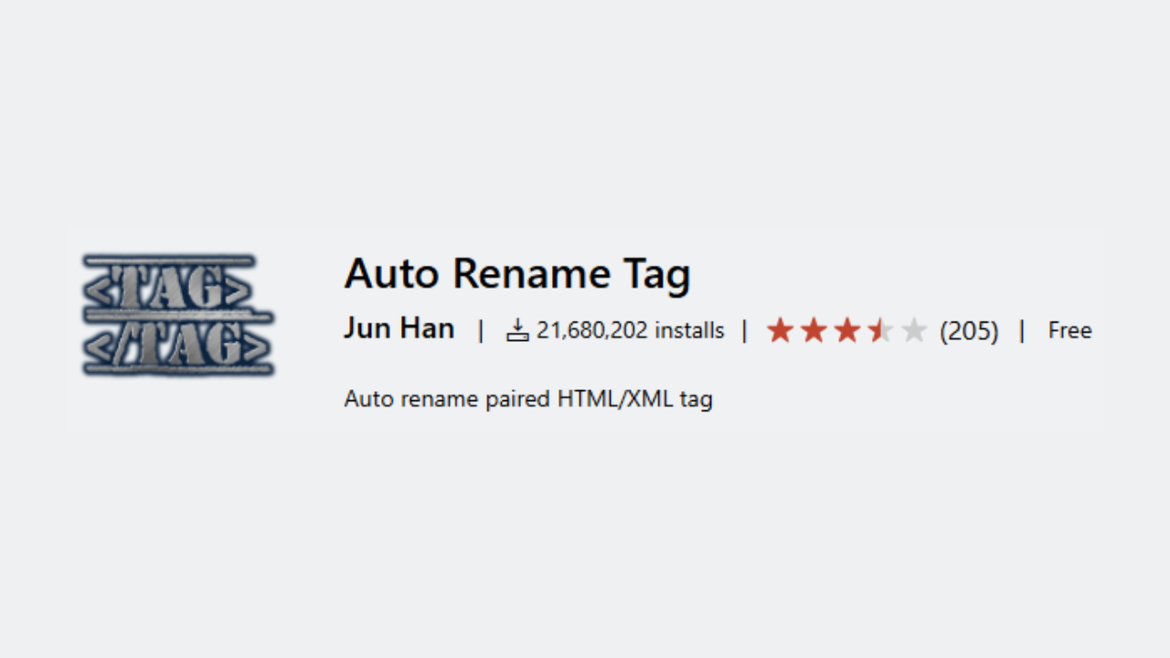Click the first red rating star
Screen dimensions: 1170x658
click(x=780, y=330)
